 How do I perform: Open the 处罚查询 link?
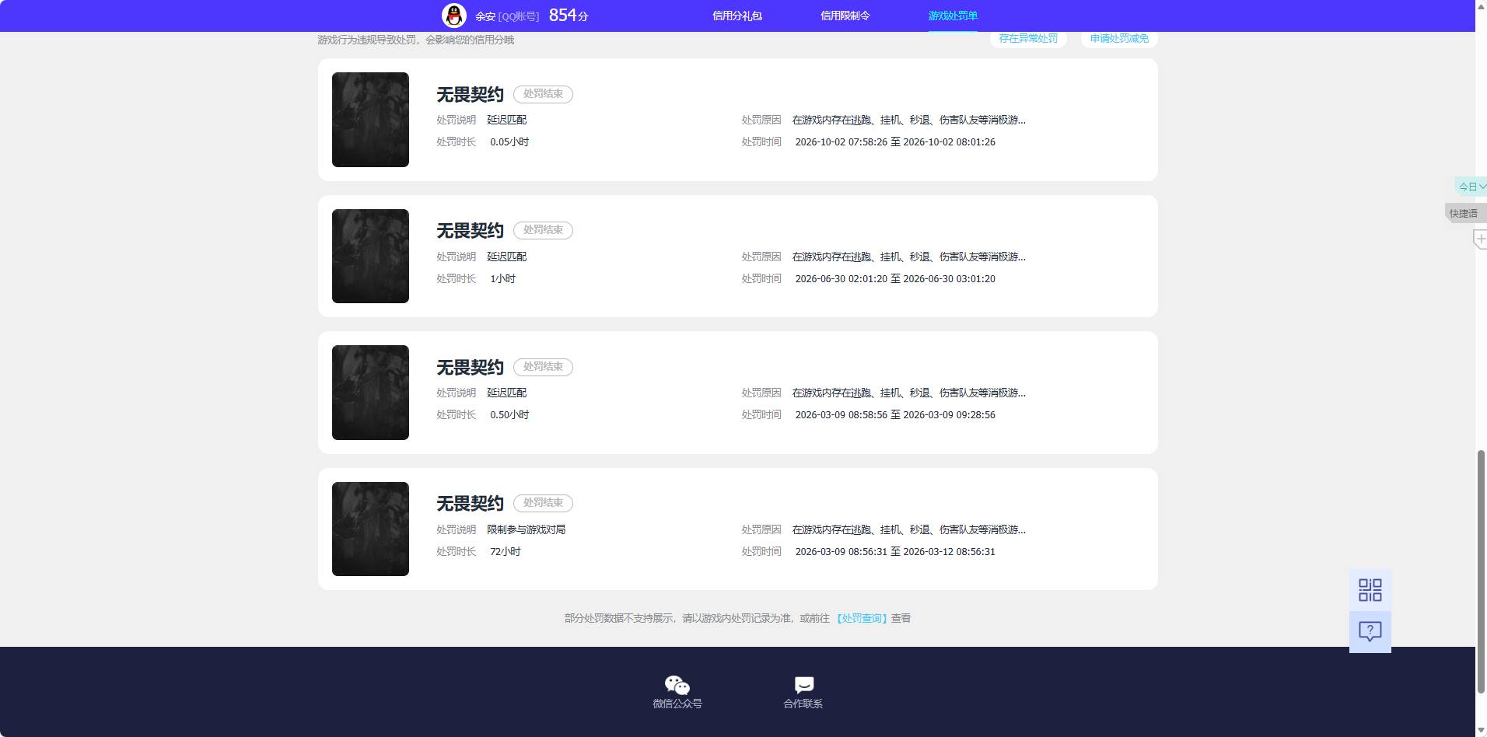click(x=862, y=618)
